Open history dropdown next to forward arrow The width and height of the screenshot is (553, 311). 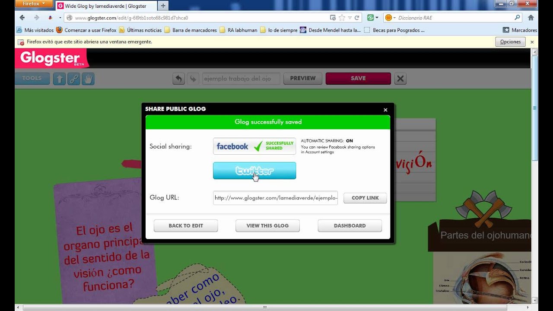[60, 18]
